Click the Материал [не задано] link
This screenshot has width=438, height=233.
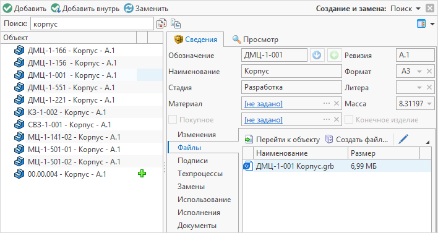(x=264, y=104)
